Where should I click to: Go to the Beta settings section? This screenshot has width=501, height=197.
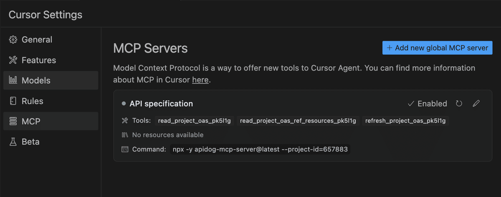(x=30, y=142)
